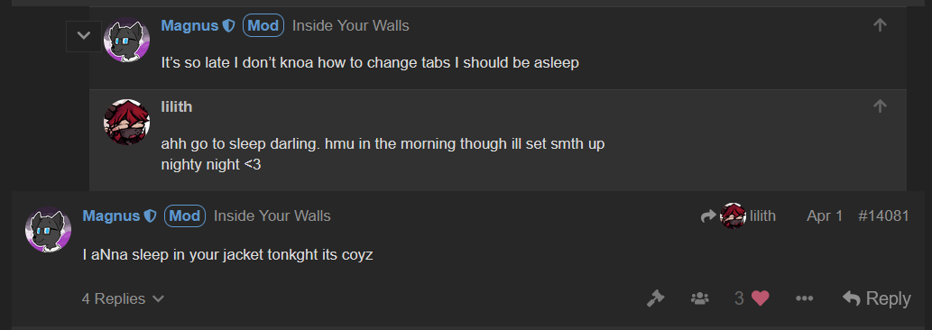Collapse the quoted reply with chevron button
Image resolution: width=932 pixels, height=330 pixels.
point(84,35)
